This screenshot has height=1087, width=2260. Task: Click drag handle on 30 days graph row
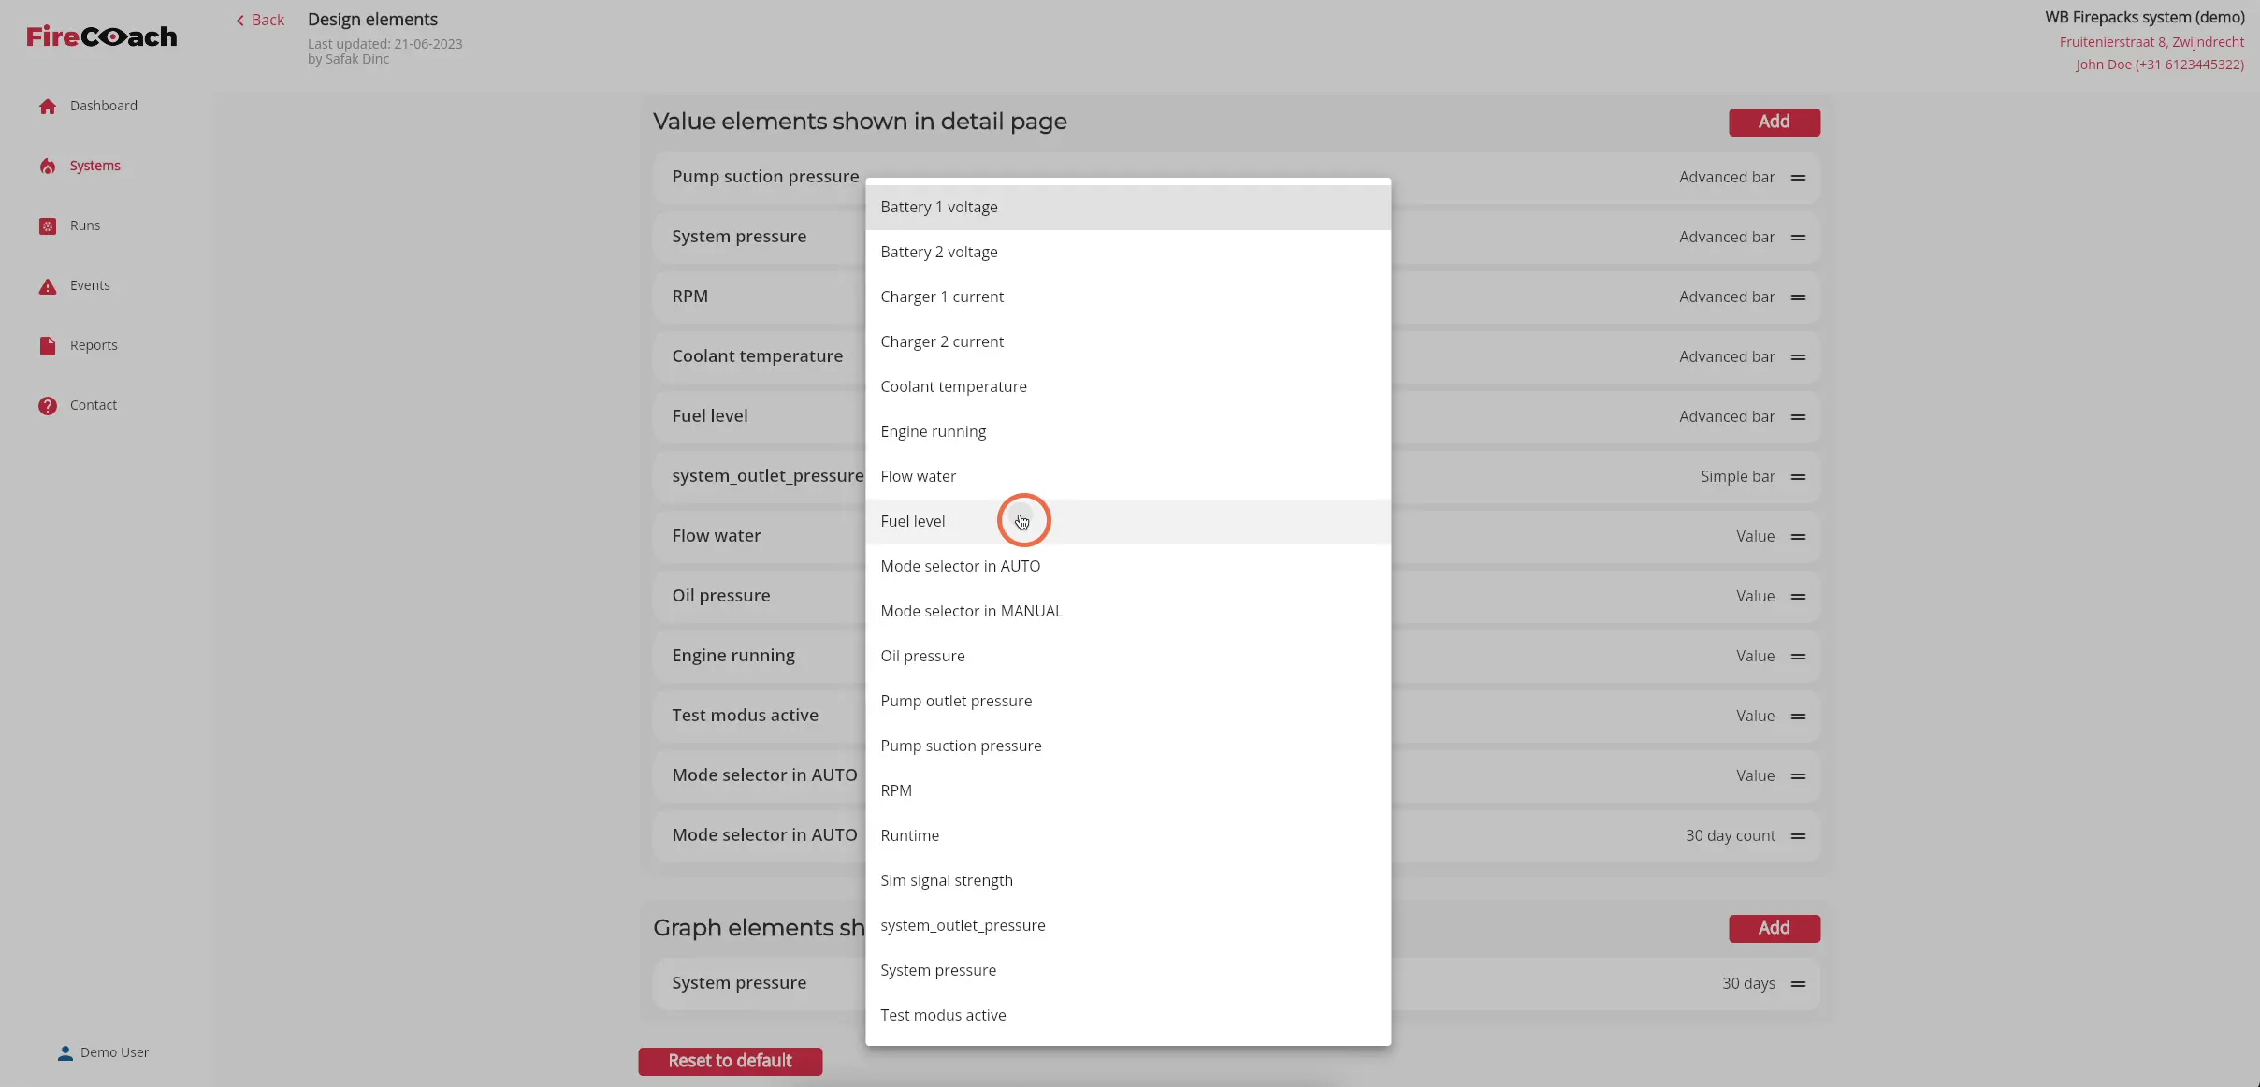pyautogui.click(x=1798, y=984)
